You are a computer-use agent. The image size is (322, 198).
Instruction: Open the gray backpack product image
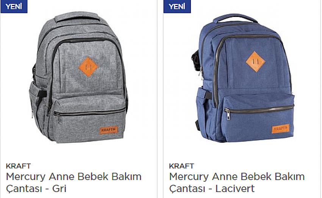tap(79, 77)
